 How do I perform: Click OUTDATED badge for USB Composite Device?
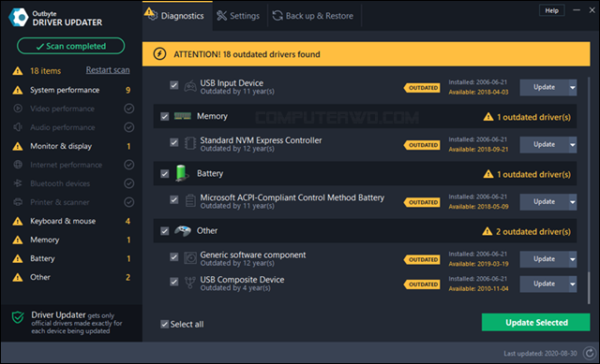422,284
